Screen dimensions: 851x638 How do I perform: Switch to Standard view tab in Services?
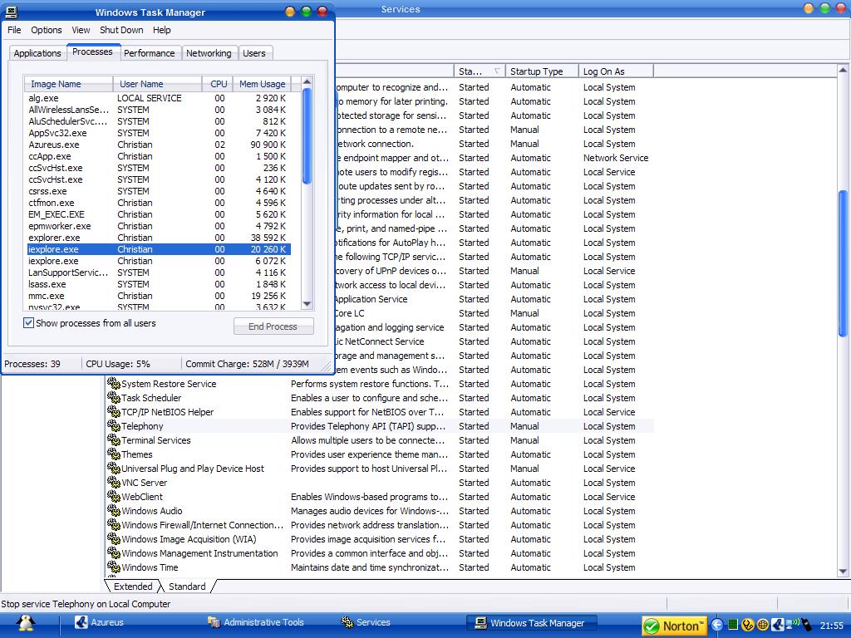point(187,586)
